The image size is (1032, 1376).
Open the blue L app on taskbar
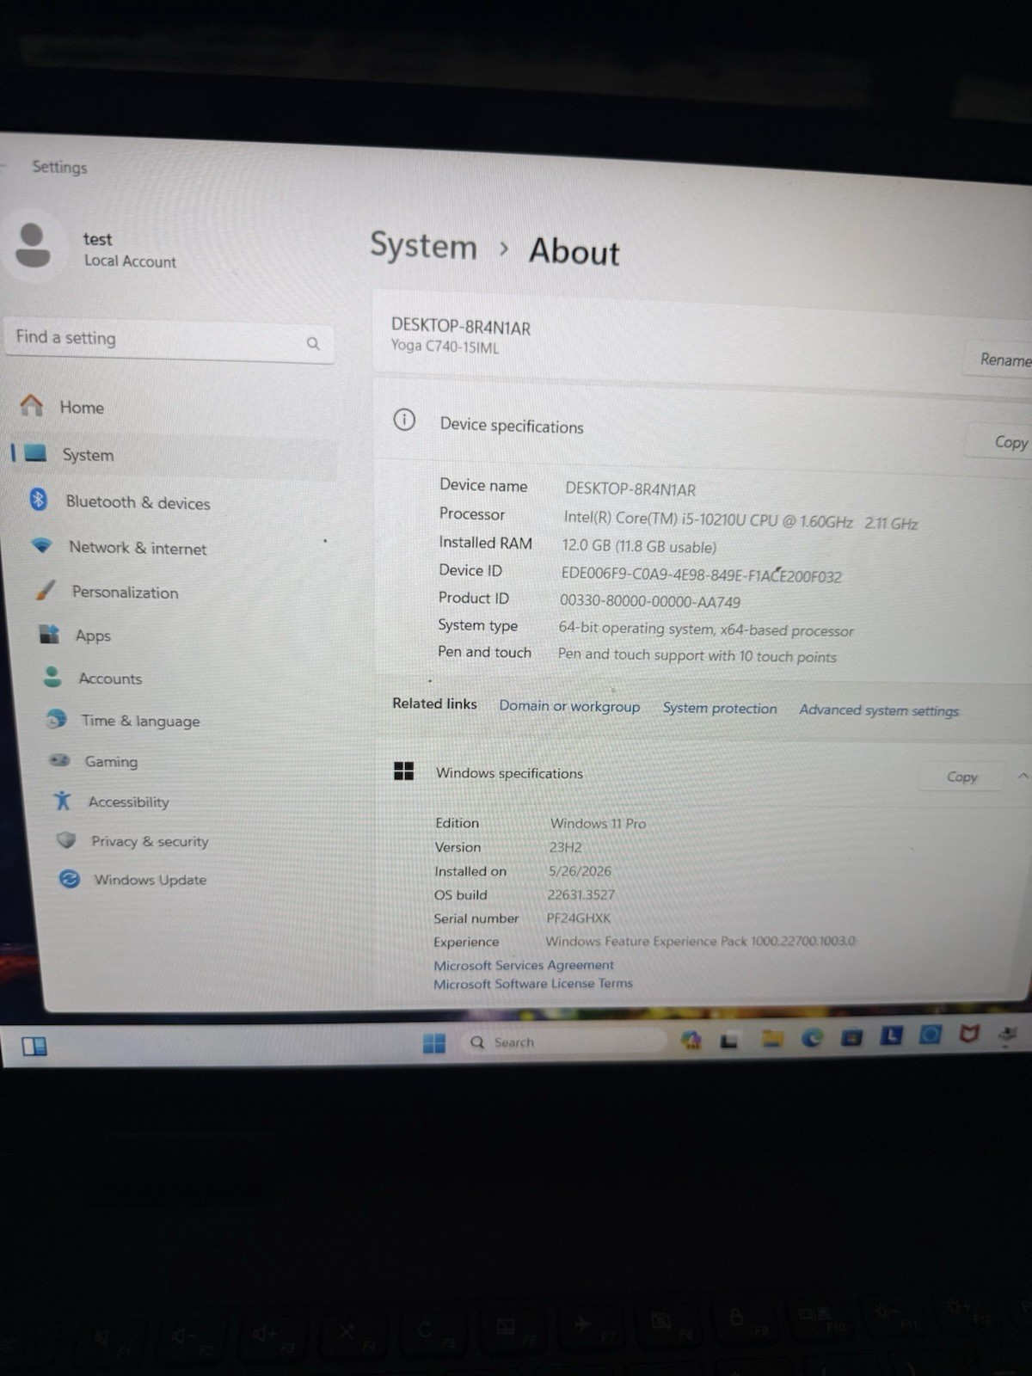(890, 1036)
